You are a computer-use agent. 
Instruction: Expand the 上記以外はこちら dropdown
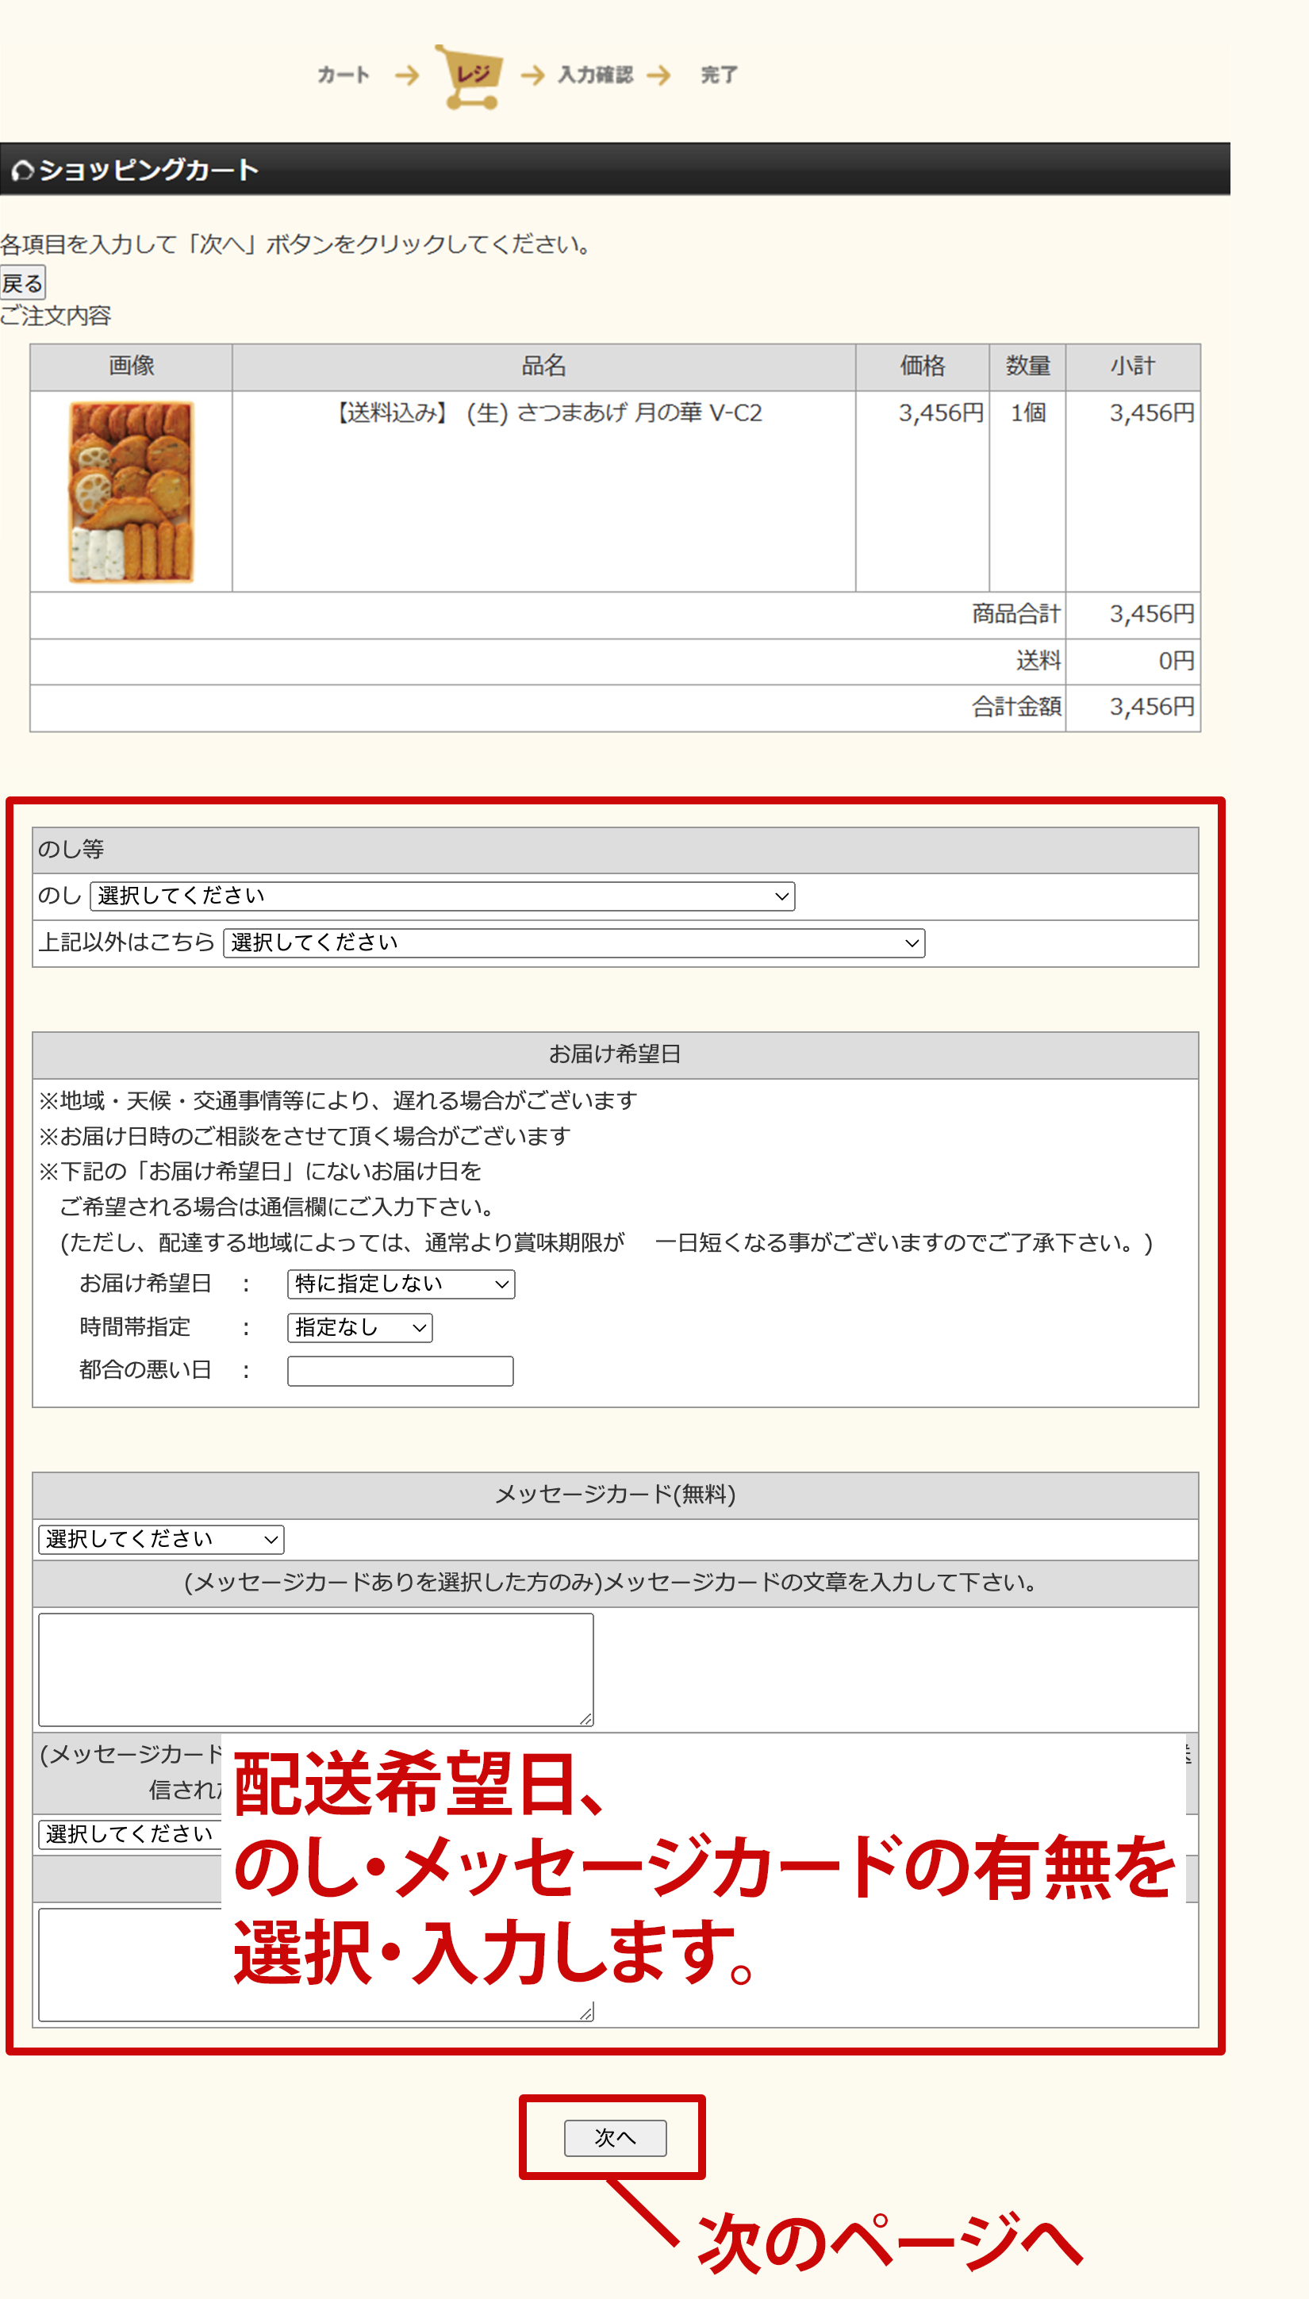tap(574, 942)
